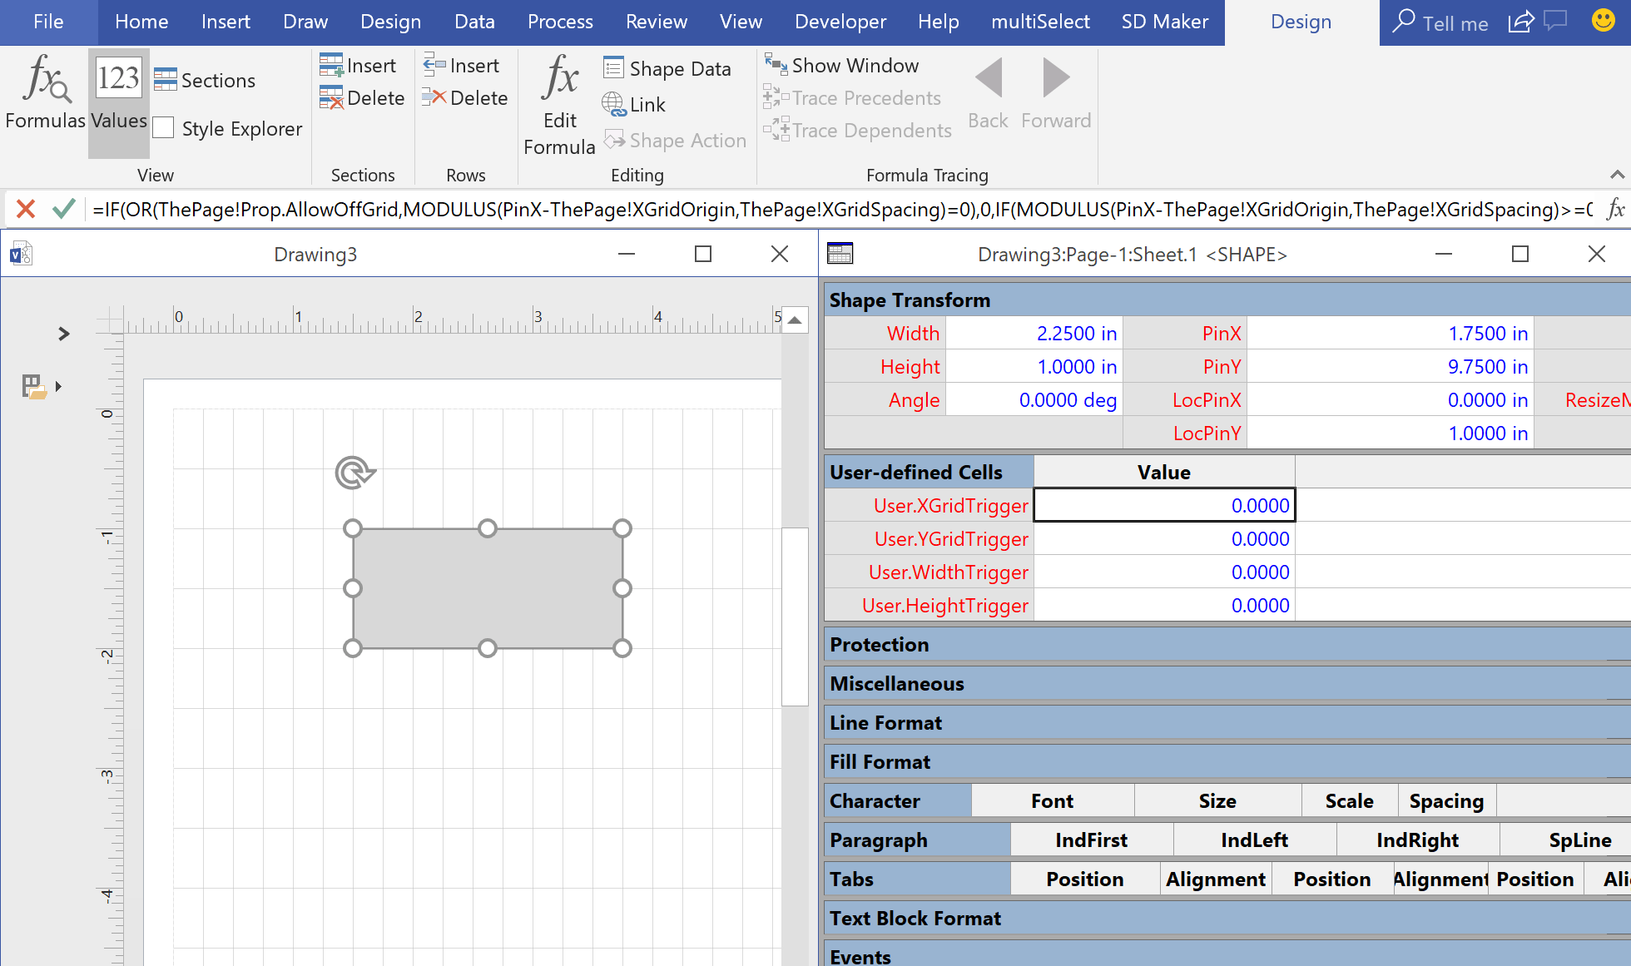This screenshot has width=1631, height=966.
Task: Accept the formula with the green checkmark
Action: click(x=63, y=209)
